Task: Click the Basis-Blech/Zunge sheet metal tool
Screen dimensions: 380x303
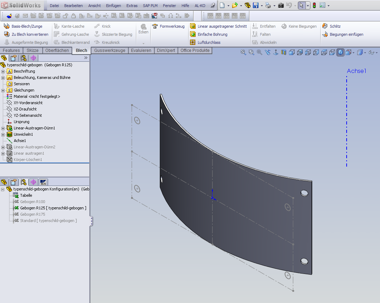Action: pos(23,26)
